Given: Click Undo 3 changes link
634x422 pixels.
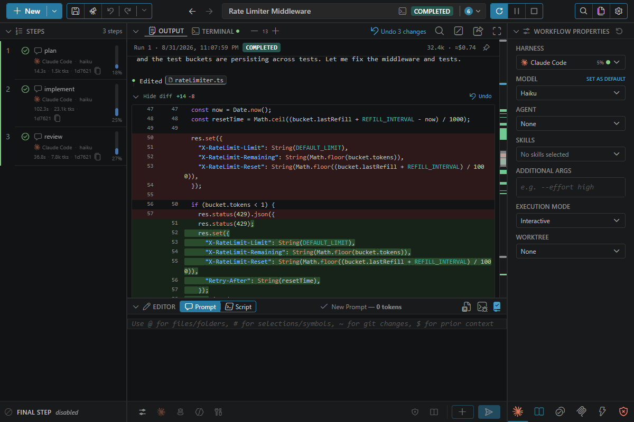Looking at the screenshot, I should tap(398, 31).
